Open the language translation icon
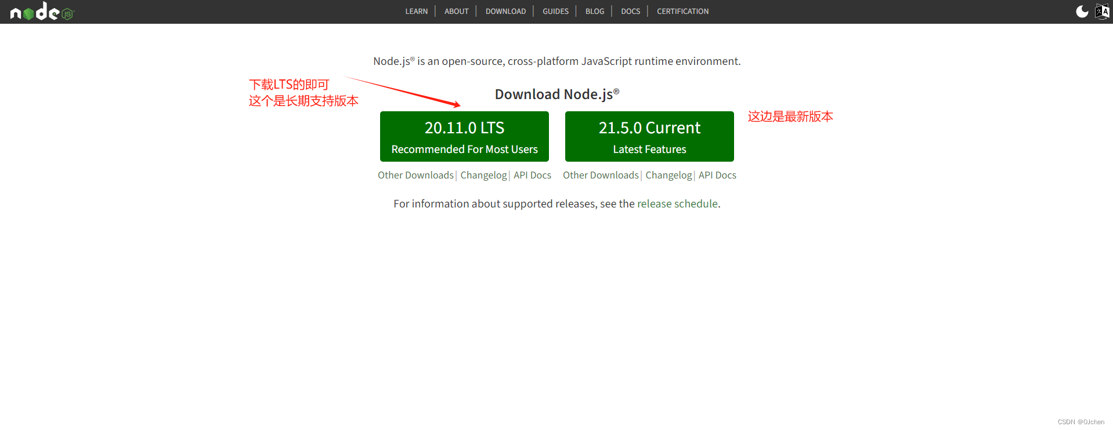This screenshot has width=1113, height=430. [1101, 12]
